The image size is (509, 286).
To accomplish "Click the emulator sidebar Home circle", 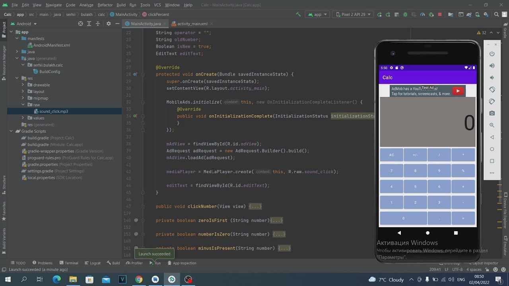I will pyautogui.click(x=492, y=149).
